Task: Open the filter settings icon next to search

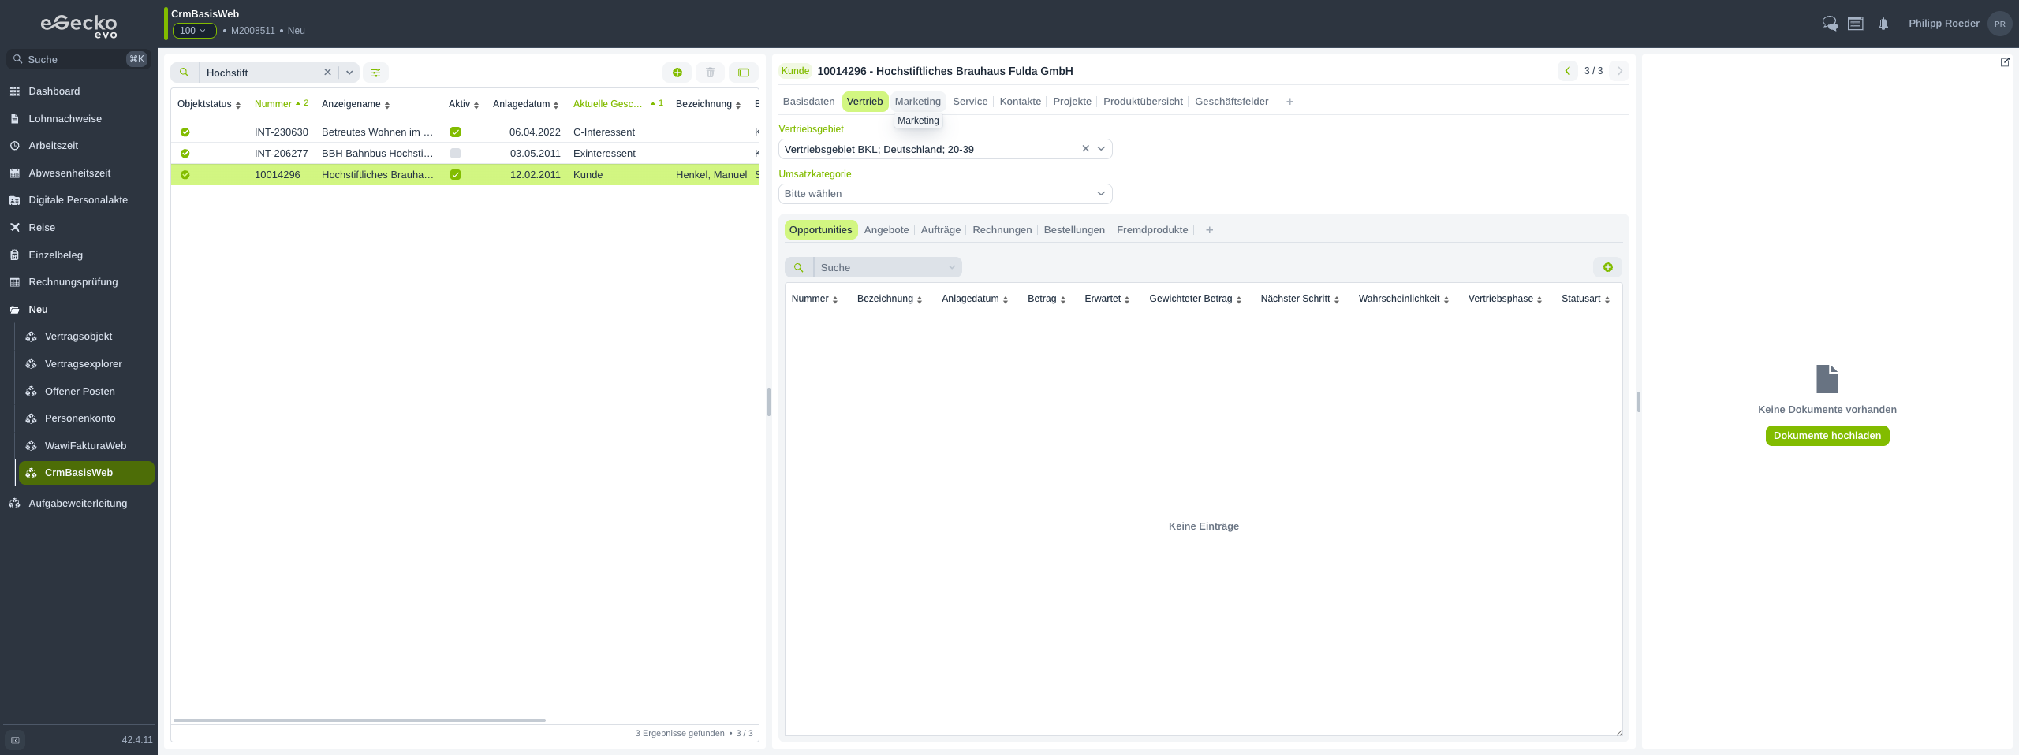Action: tap(375, 73)
